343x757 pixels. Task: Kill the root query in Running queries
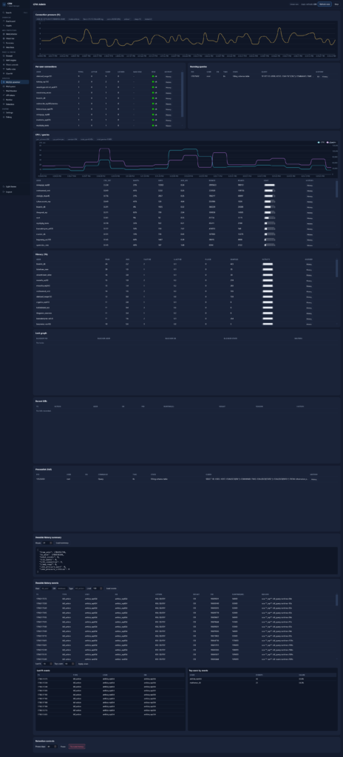point(318,76)
